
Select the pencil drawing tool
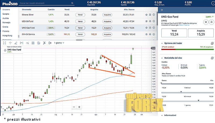[16, 43]
